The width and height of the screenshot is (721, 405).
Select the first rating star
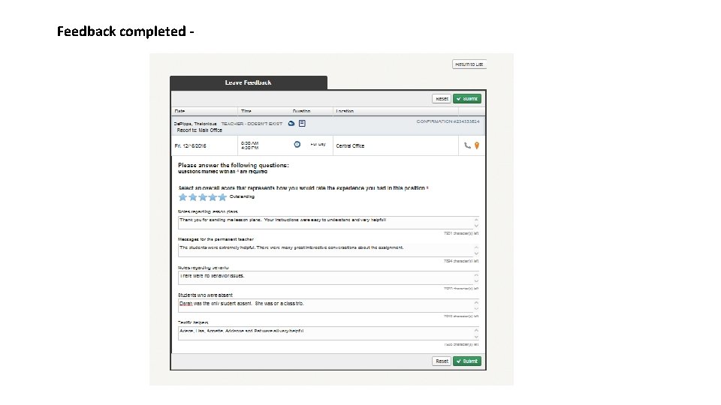coord(183,197)
